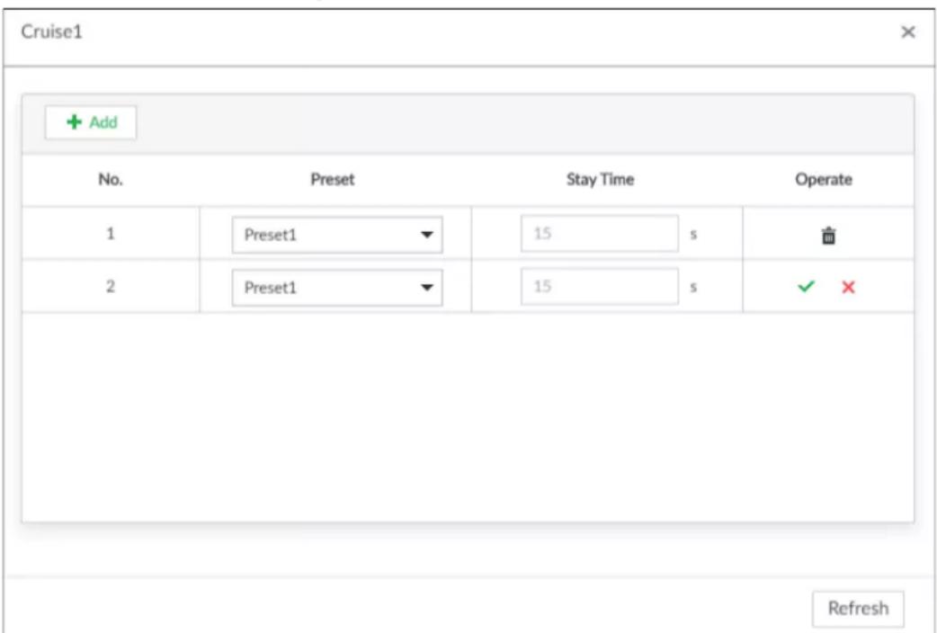Close the Cruise1 dialog
This screenshot has width=937, height=633.
[x=907, y=32]
